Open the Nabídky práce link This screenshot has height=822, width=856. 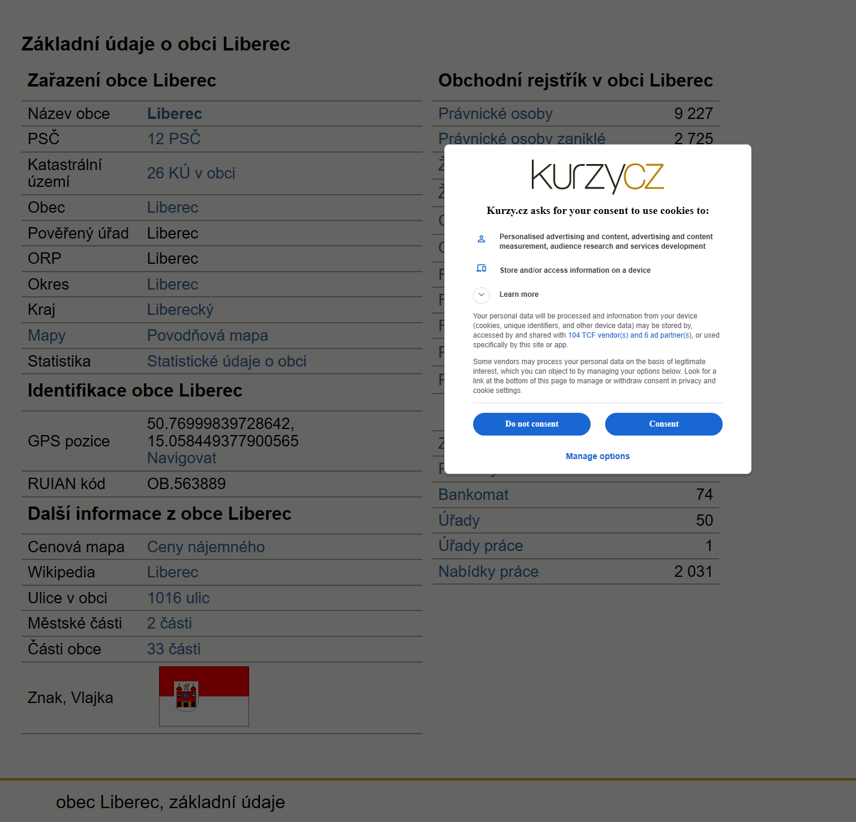coord(488,571)
